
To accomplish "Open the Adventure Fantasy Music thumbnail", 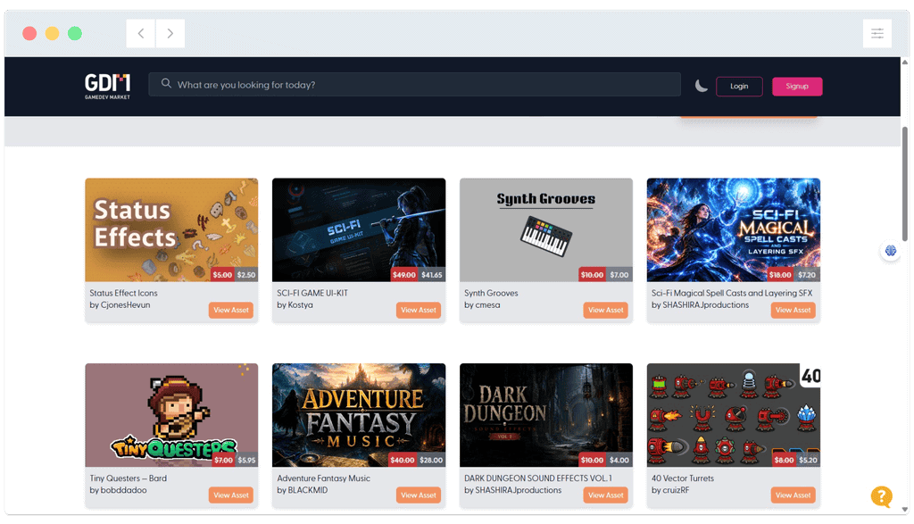I will [359, 415].
